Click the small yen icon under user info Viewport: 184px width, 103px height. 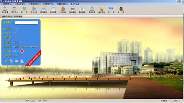(x=6, y=61)
